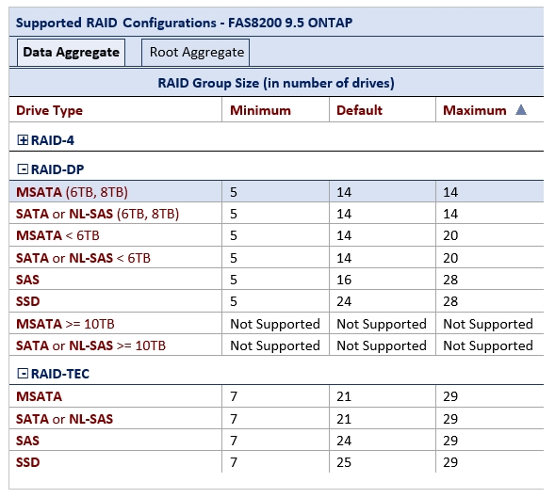Click the Maximum column header text
Screen dimensions: 555x498
(x=474, y=110)
